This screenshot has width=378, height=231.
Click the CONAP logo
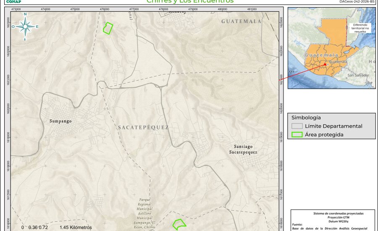click(13, 2)
